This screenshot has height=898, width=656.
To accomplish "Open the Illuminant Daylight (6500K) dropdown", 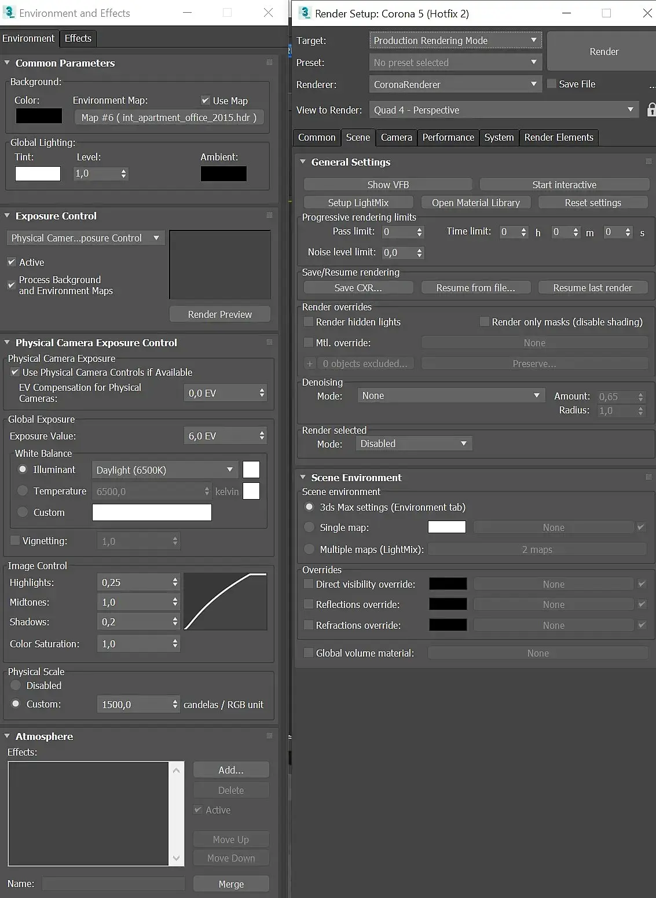I will [x=164, y=470].
